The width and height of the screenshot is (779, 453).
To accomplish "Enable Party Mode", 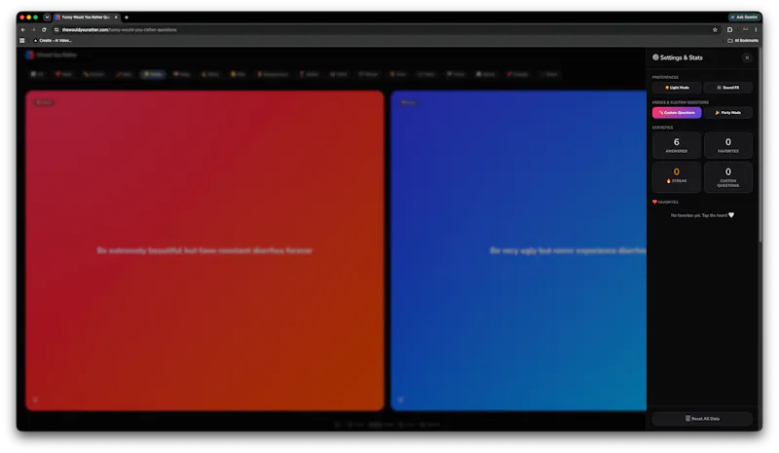I will click(727, 113).
